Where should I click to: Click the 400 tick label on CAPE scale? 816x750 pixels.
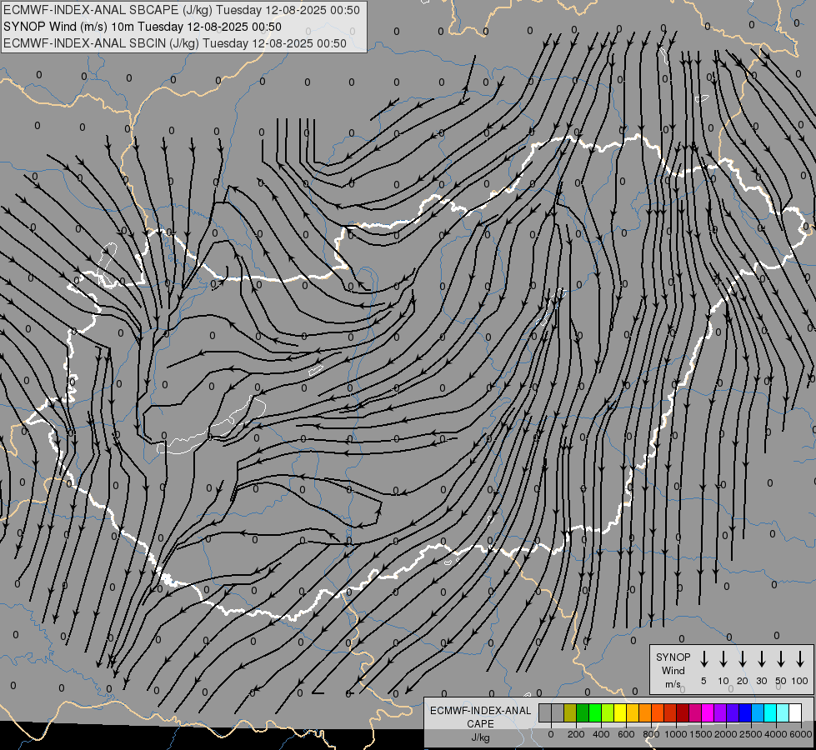601,734
